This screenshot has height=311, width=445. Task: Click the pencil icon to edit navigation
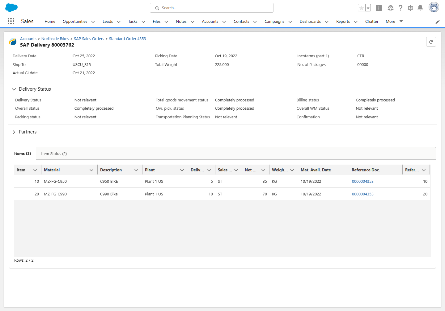pos(438,22)
